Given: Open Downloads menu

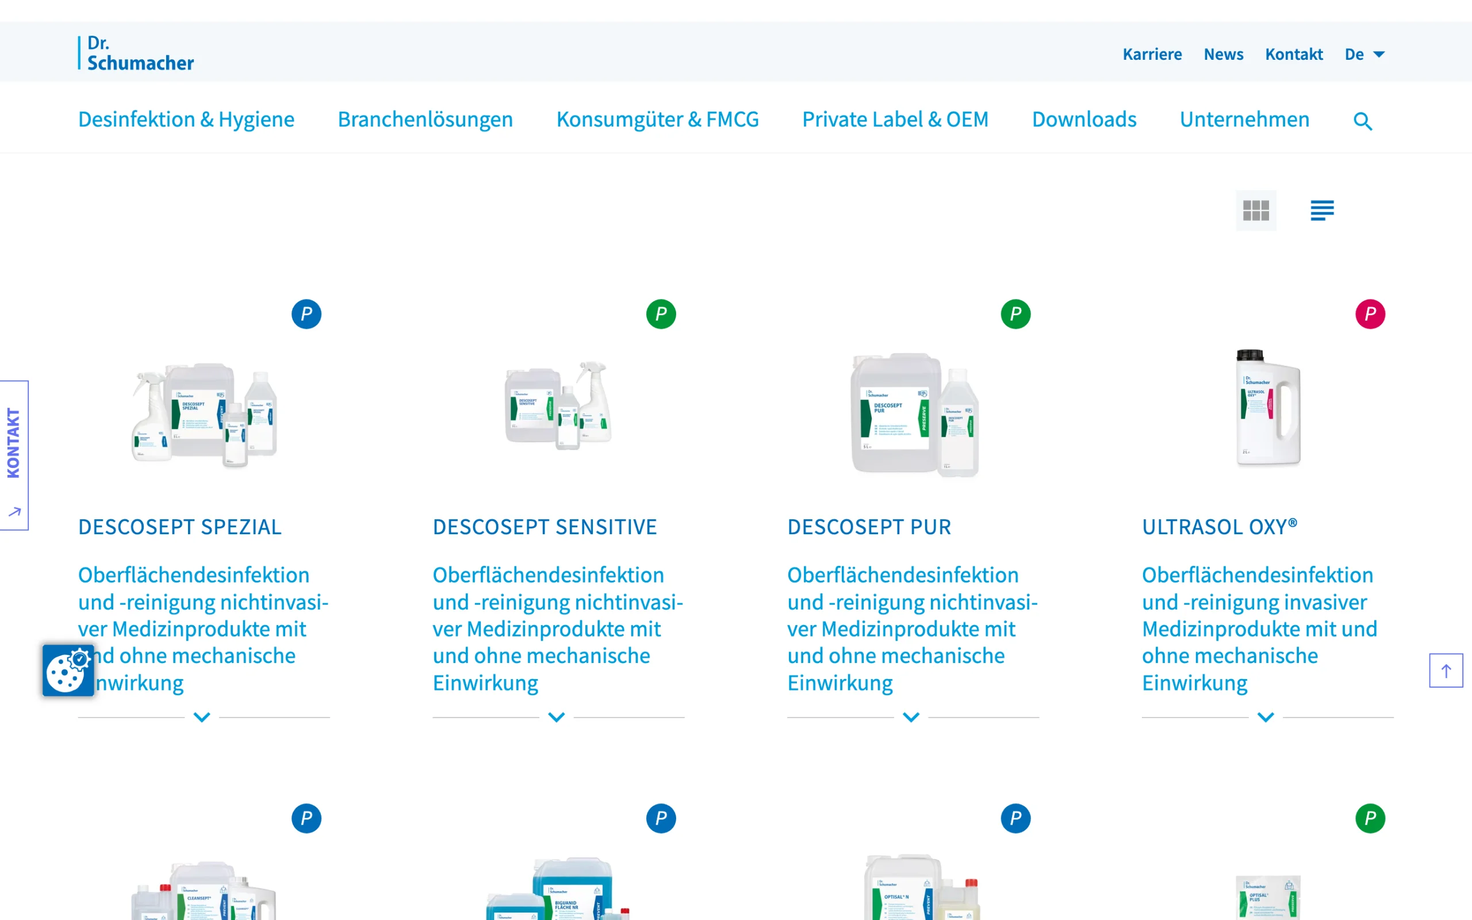Looking at the screenshot, I should point(1084,119).
